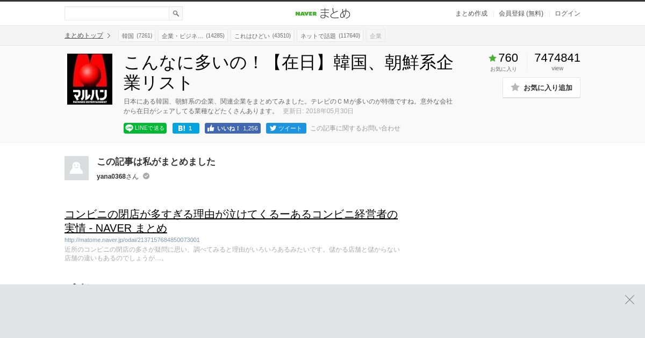Select the 韓国 (7261) tag
645x338 pixels.
point(137,36)
